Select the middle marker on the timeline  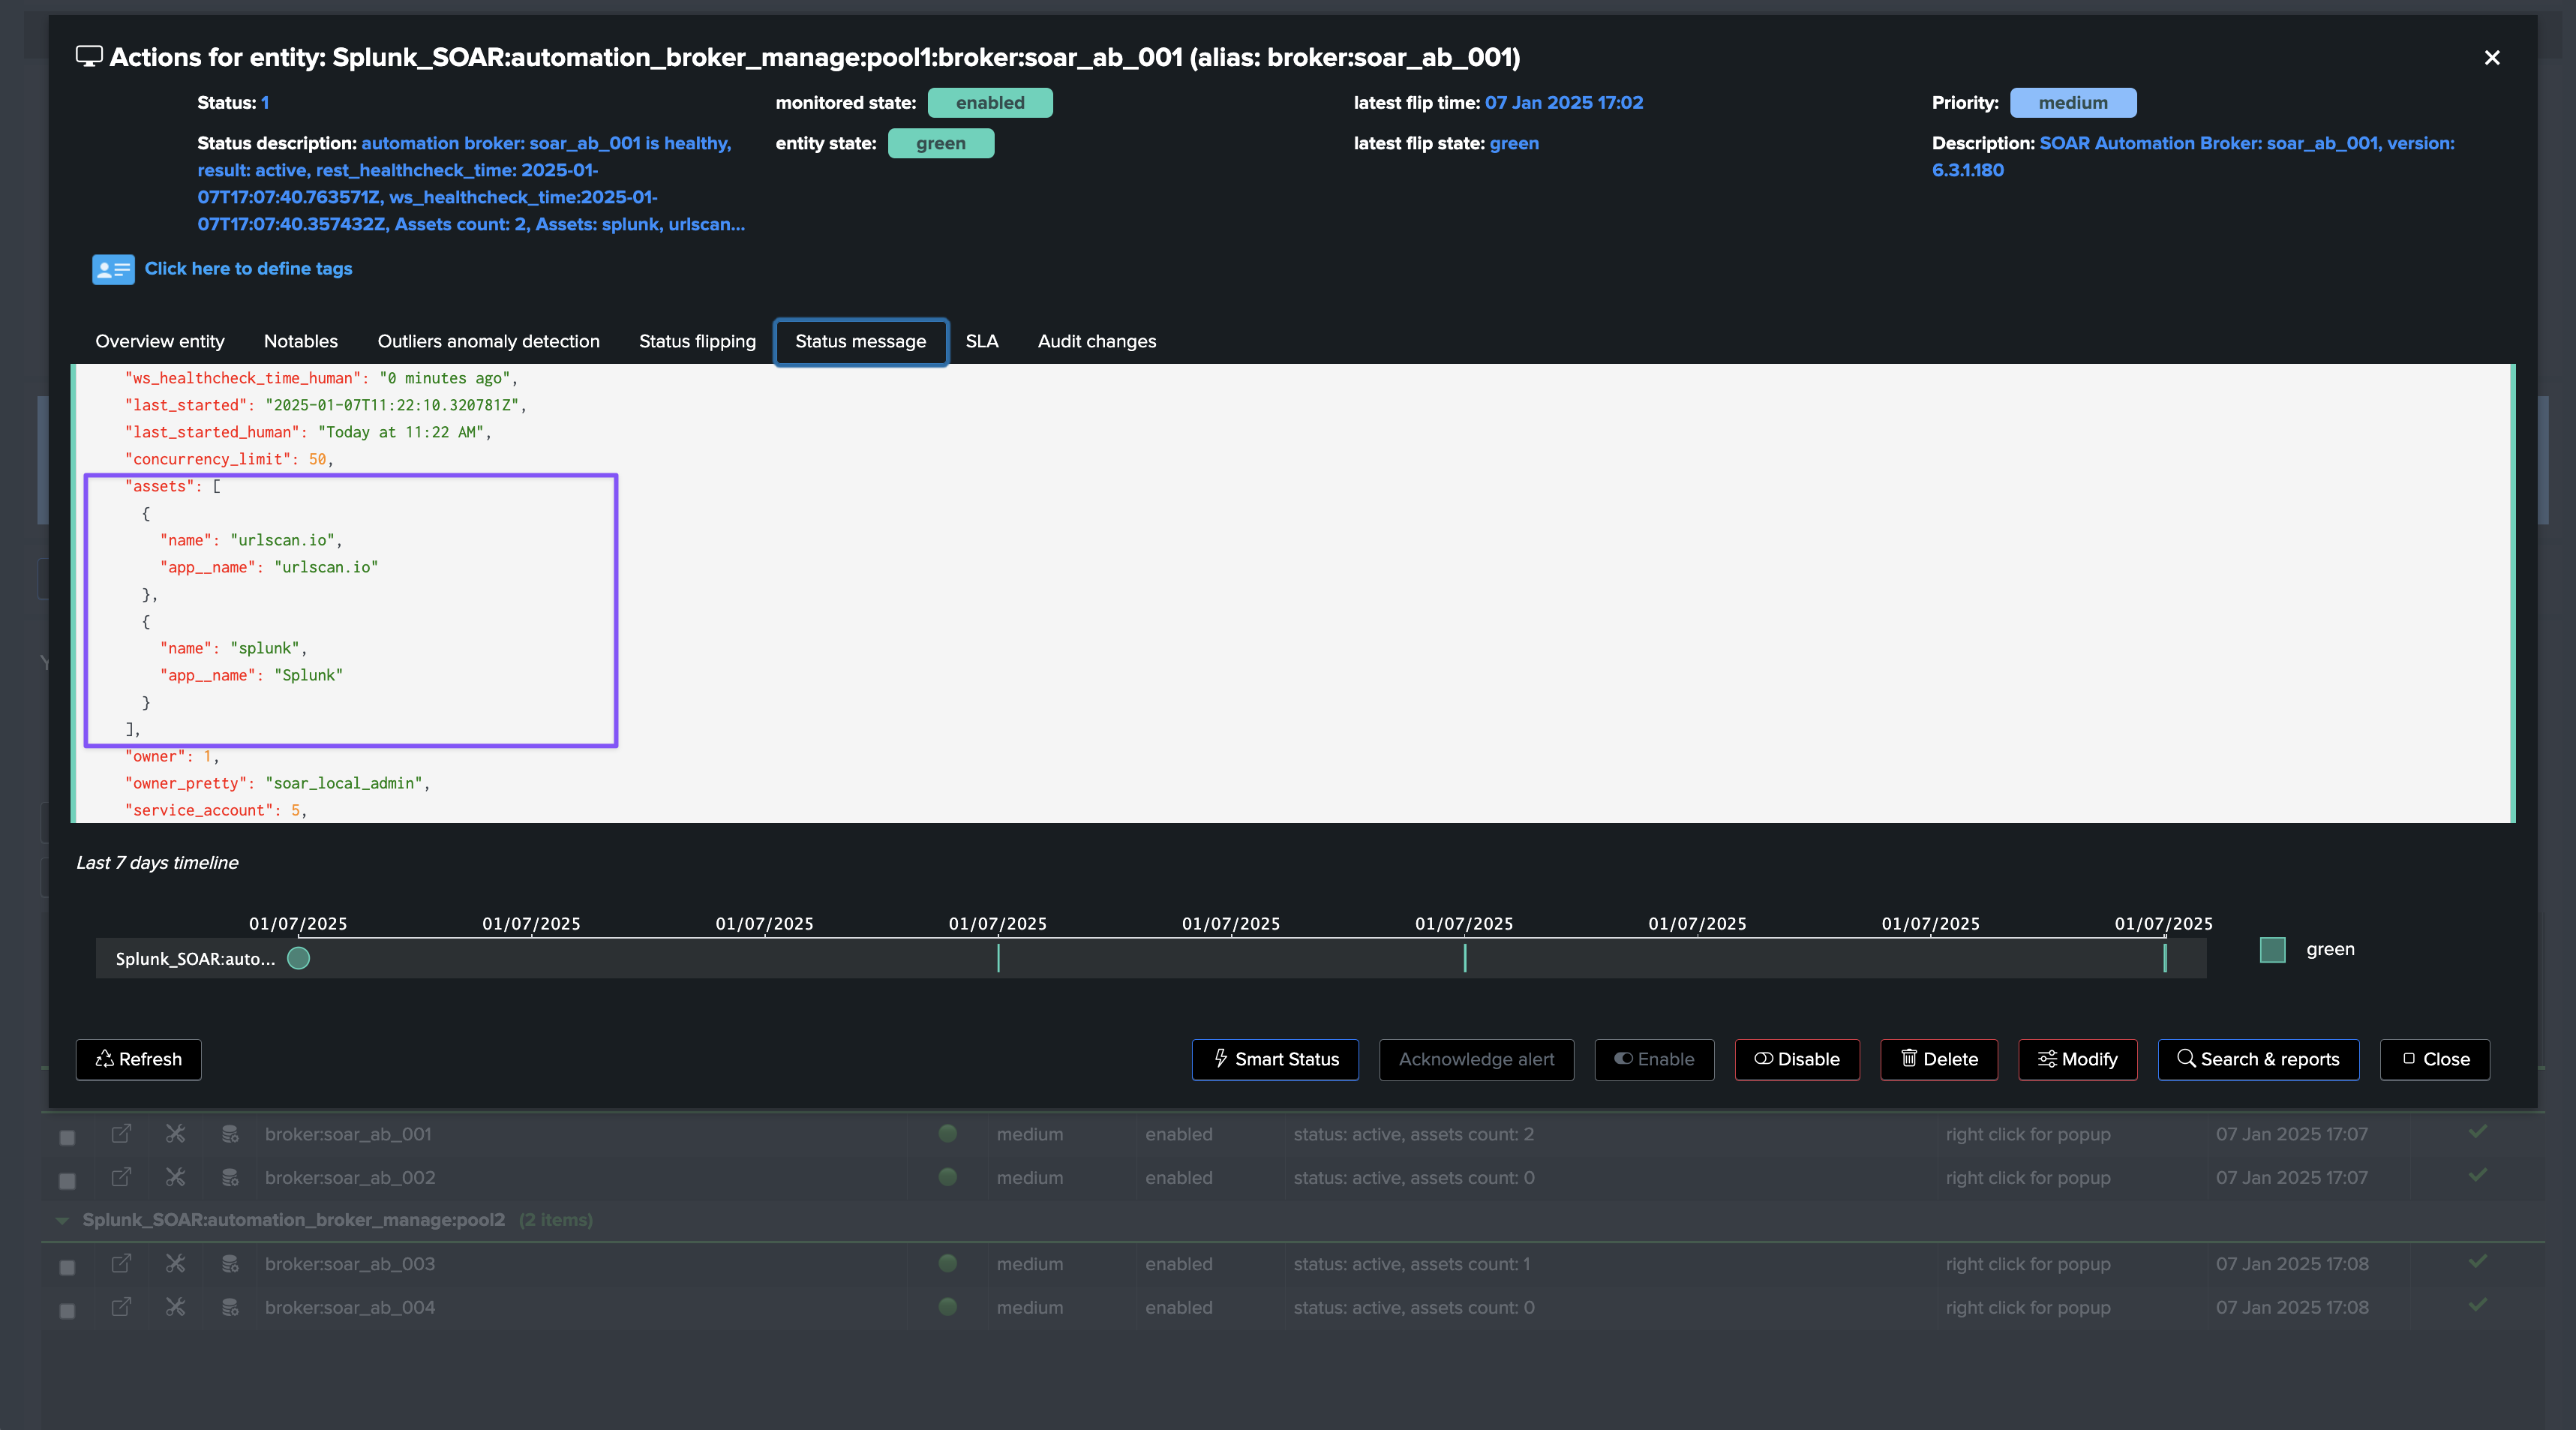pos(1464,958)
